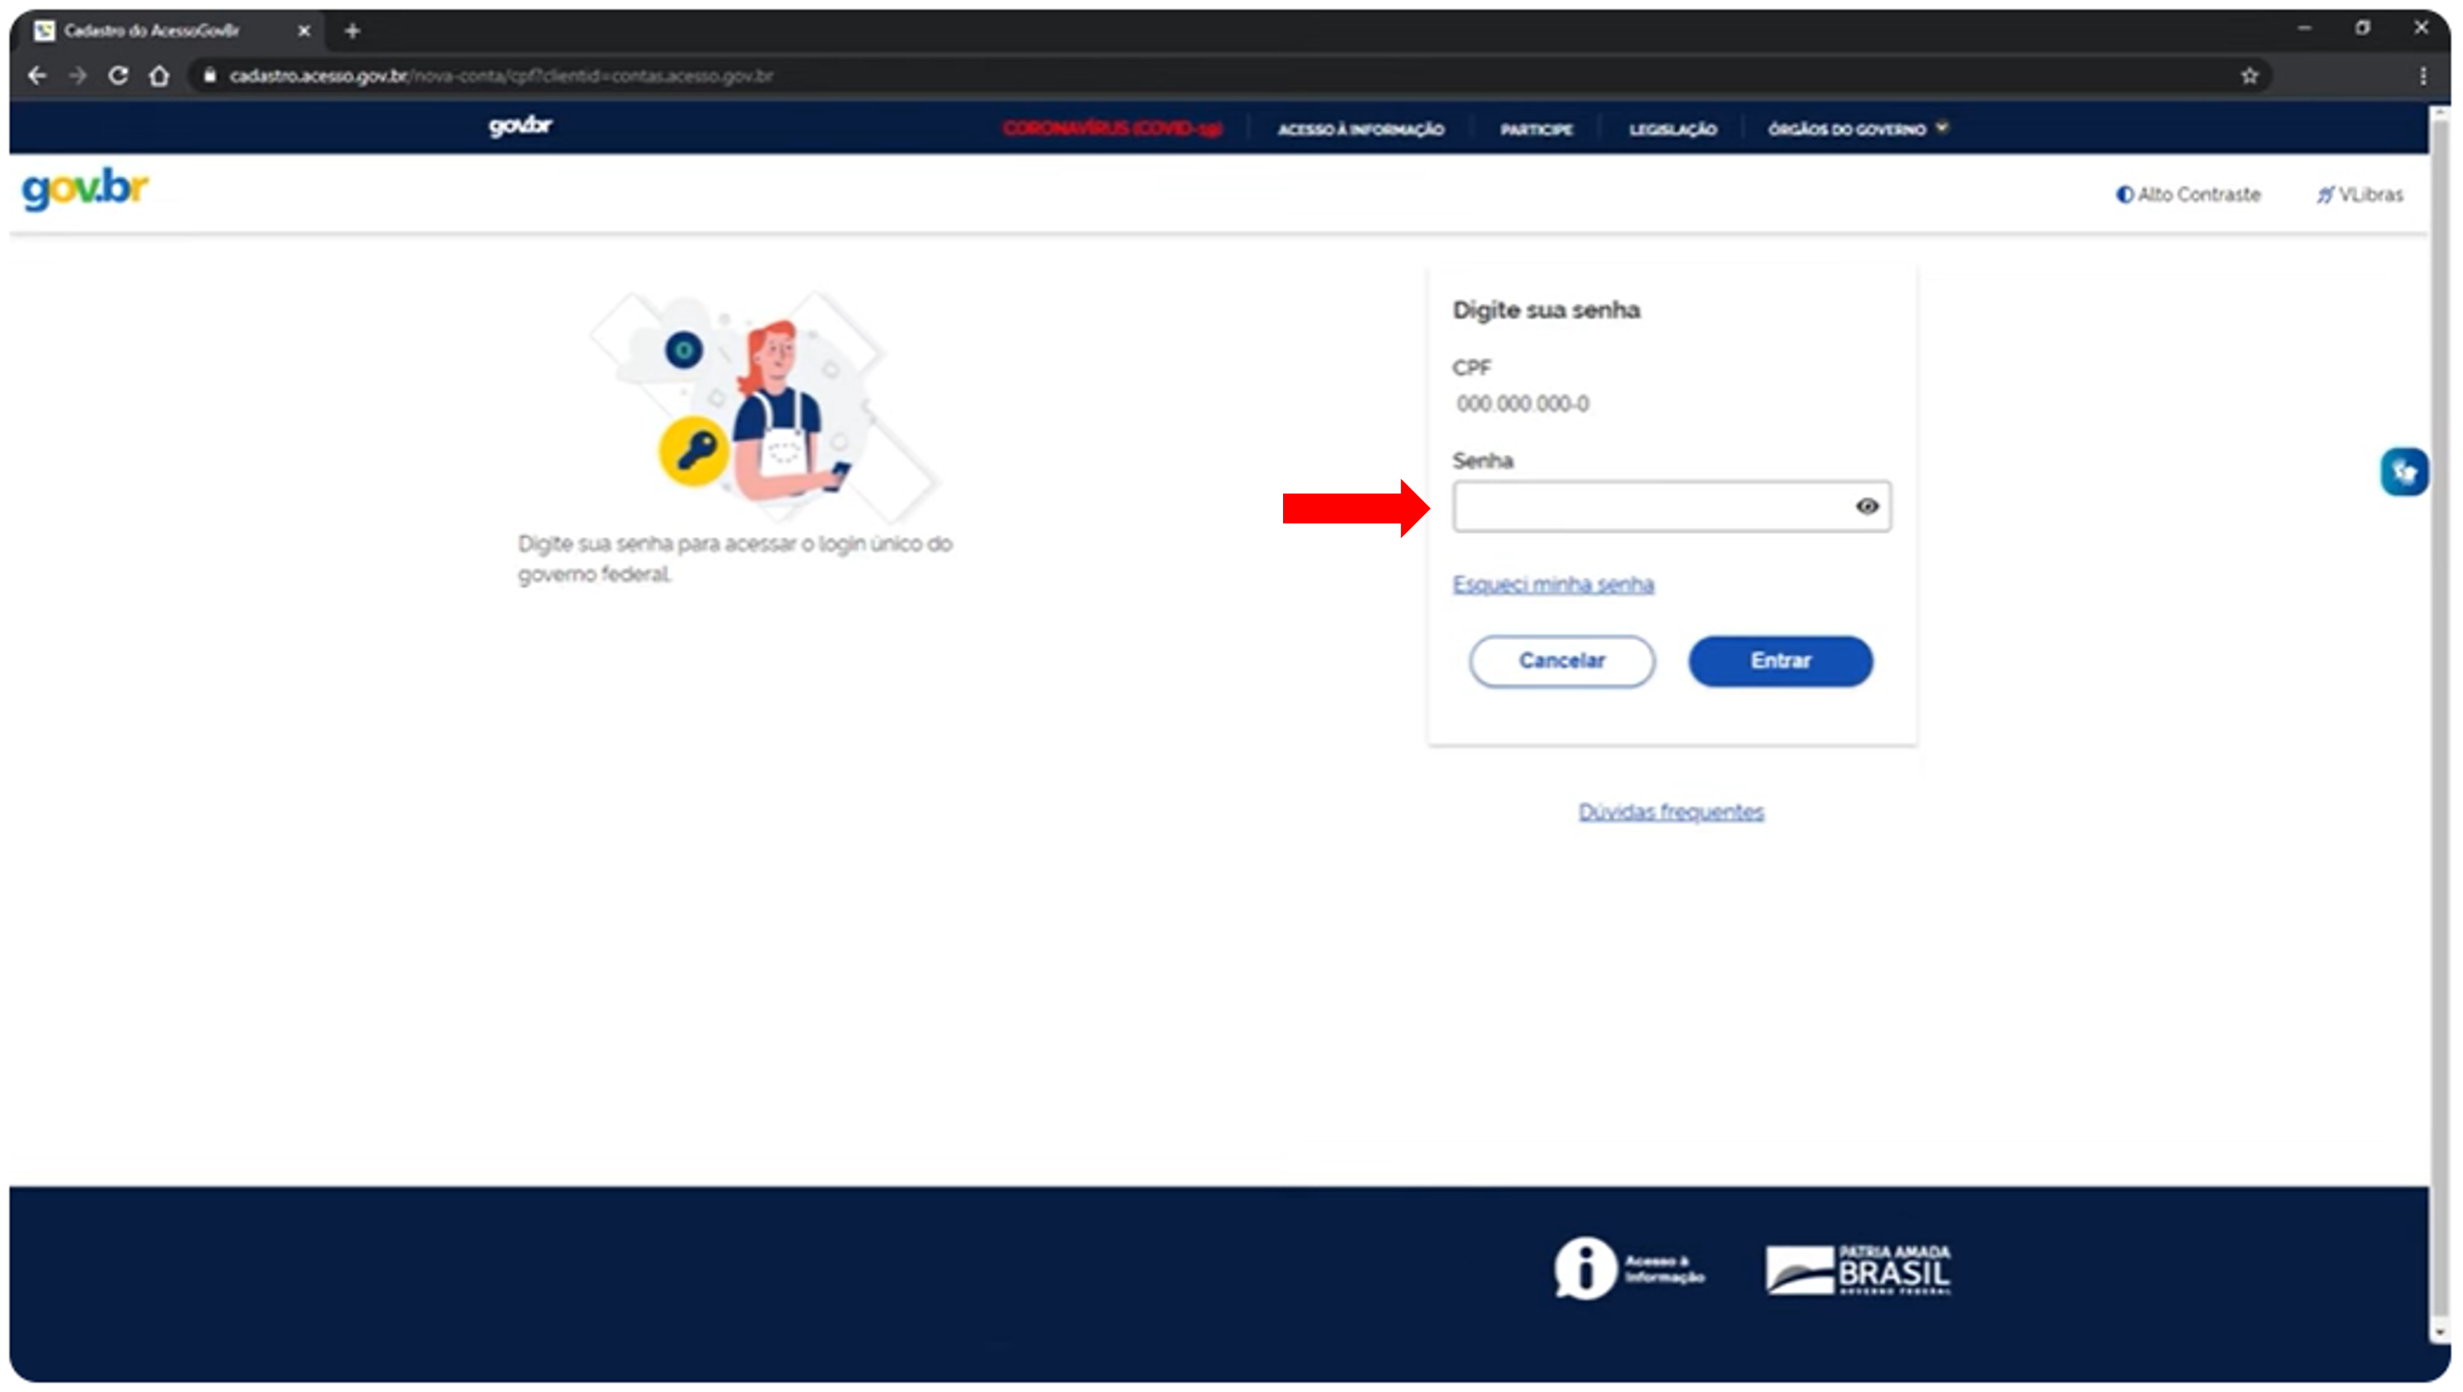Open new tab with plus icon
Screen dimensions: 2463x1392
[353, 31]
